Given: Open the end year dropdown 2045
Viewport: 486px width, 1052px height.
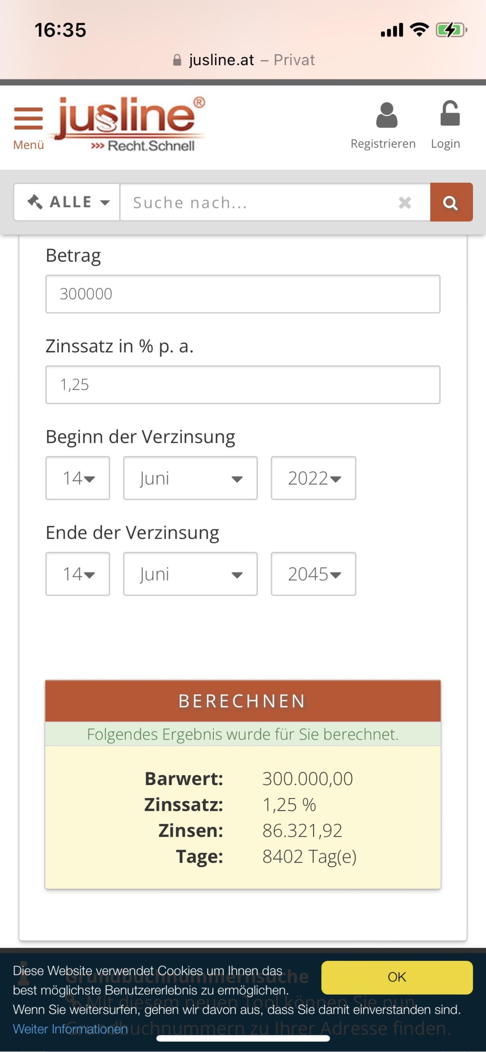Looking at the screenshot, I should pos(313,574).
